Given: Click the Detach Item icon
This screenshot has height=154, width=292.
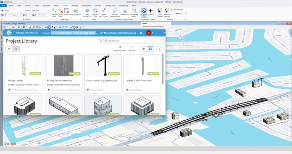Looking at the screenshot, I should [x=60, y=11].
